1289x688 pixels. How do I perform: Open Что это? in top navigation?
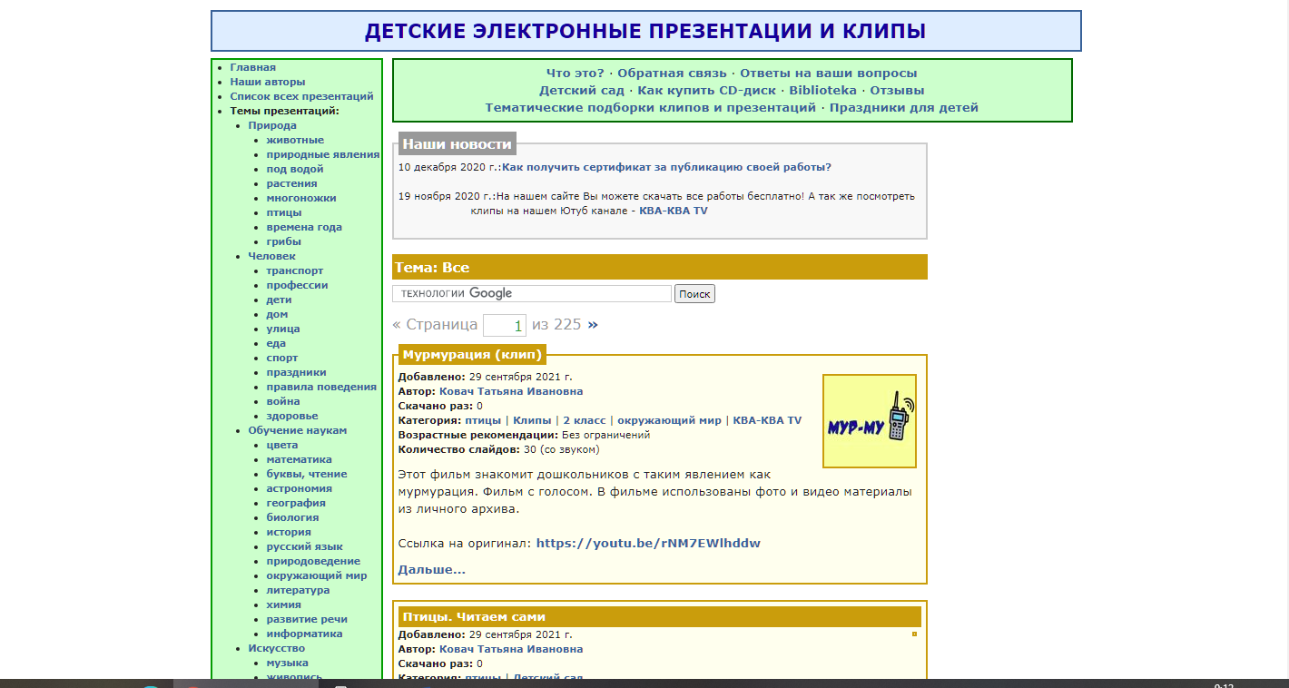pyautogui.click(x=576, y=73)
